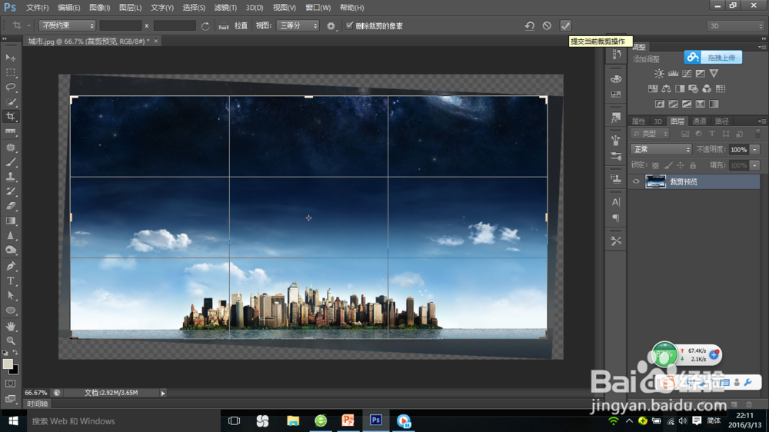This screenshot has height=432, width=769.
Task: Select the Type tool
Action: click(x=10, y=281)
